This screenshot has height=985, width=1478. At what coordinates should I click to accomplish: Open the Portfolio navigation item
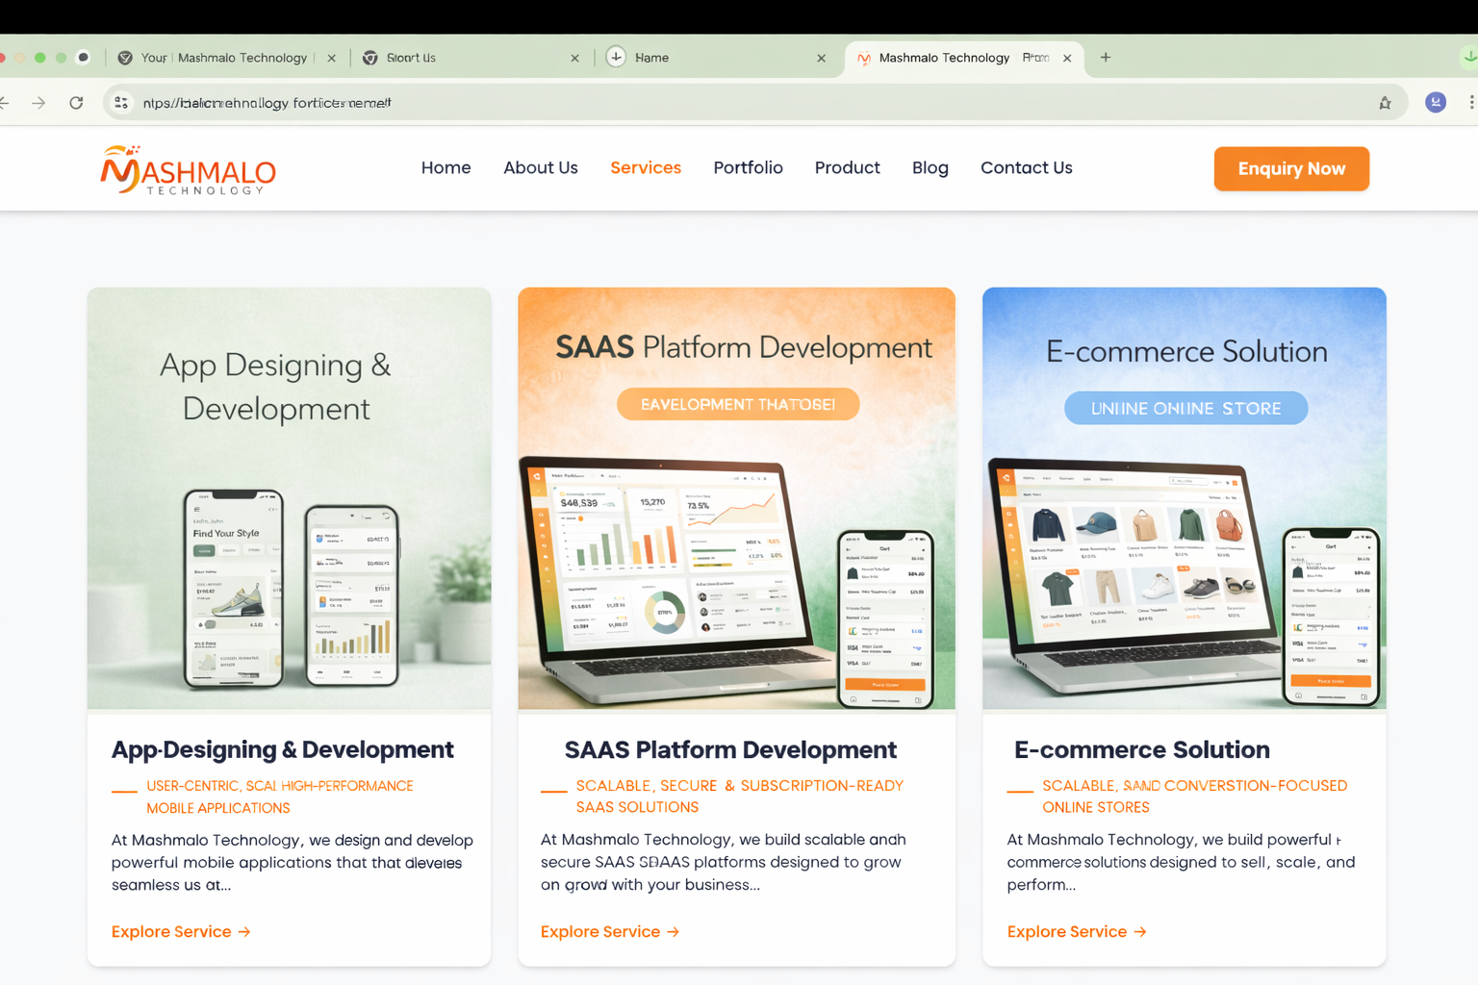tap(748, 167)
